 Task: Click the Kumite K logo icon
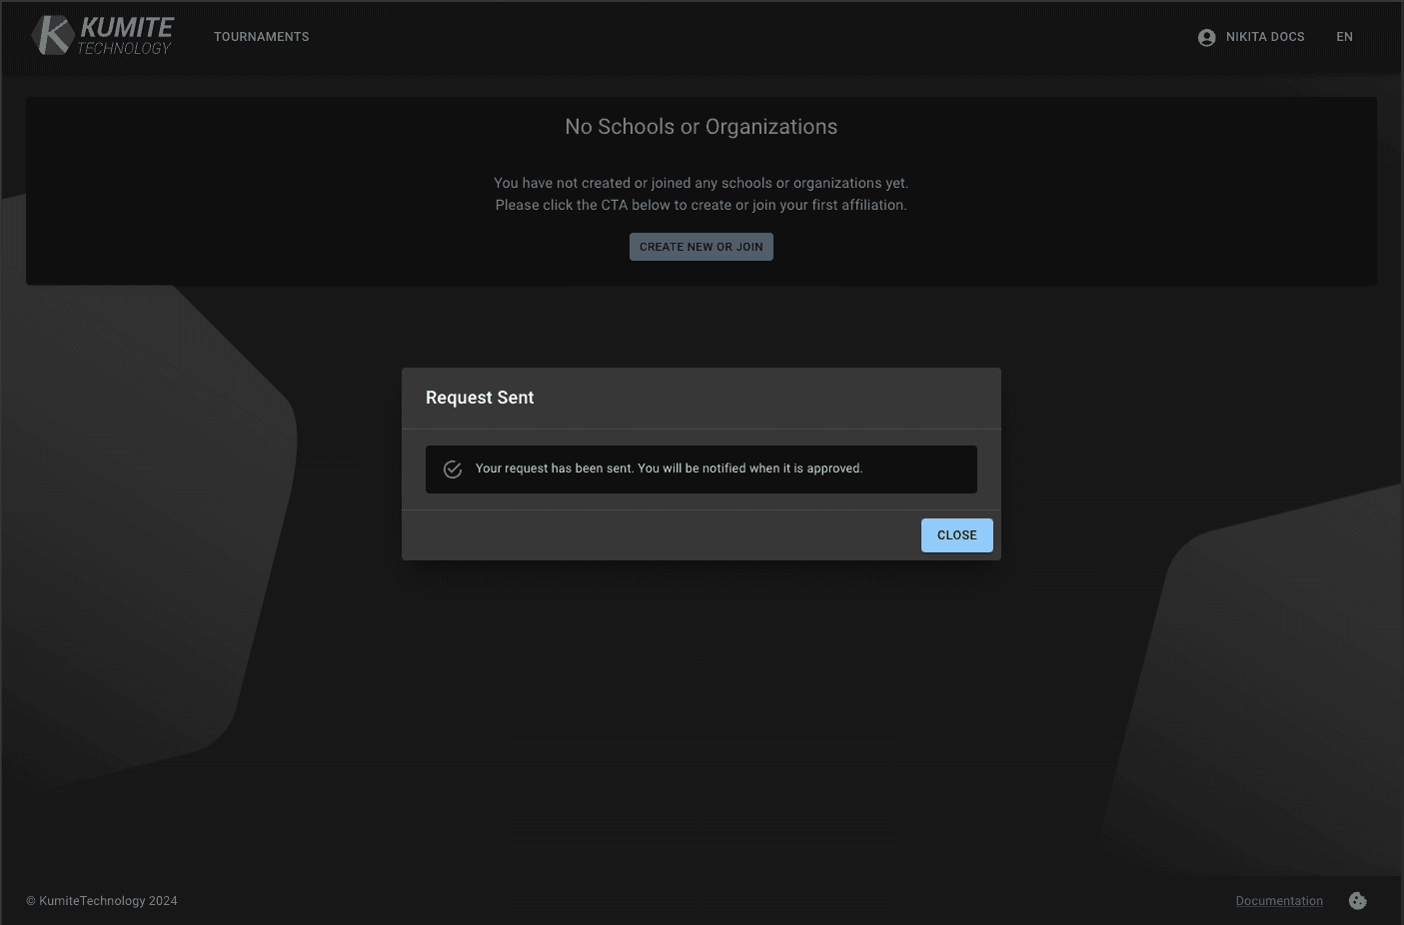click(53, 36)
